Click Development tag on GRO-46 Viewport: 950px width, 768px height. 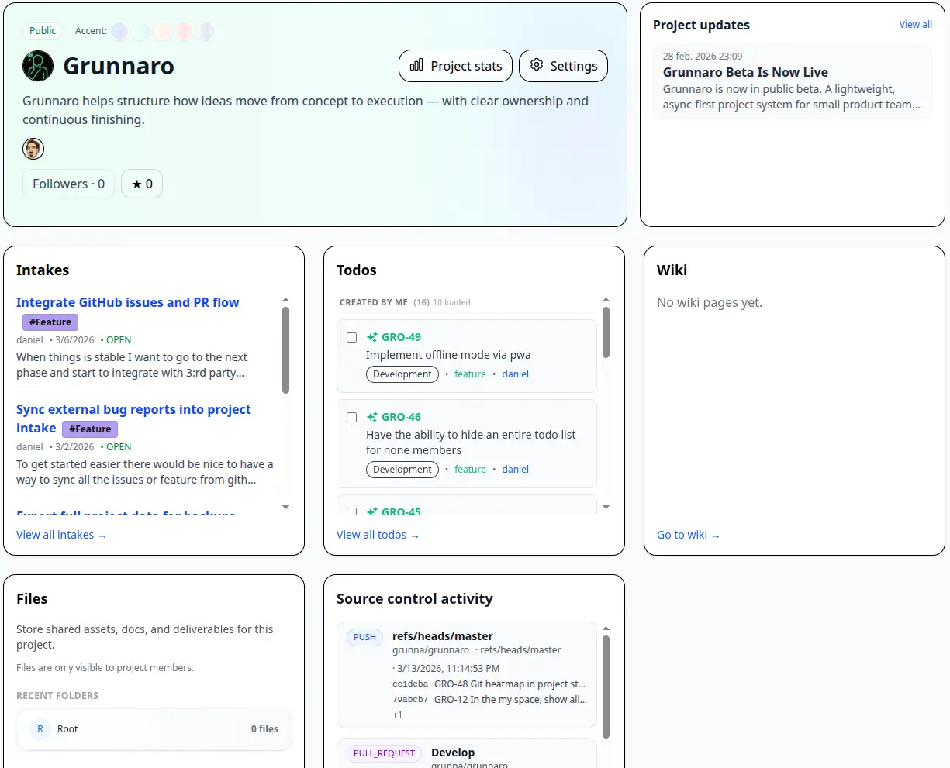(x=402, y=470)
